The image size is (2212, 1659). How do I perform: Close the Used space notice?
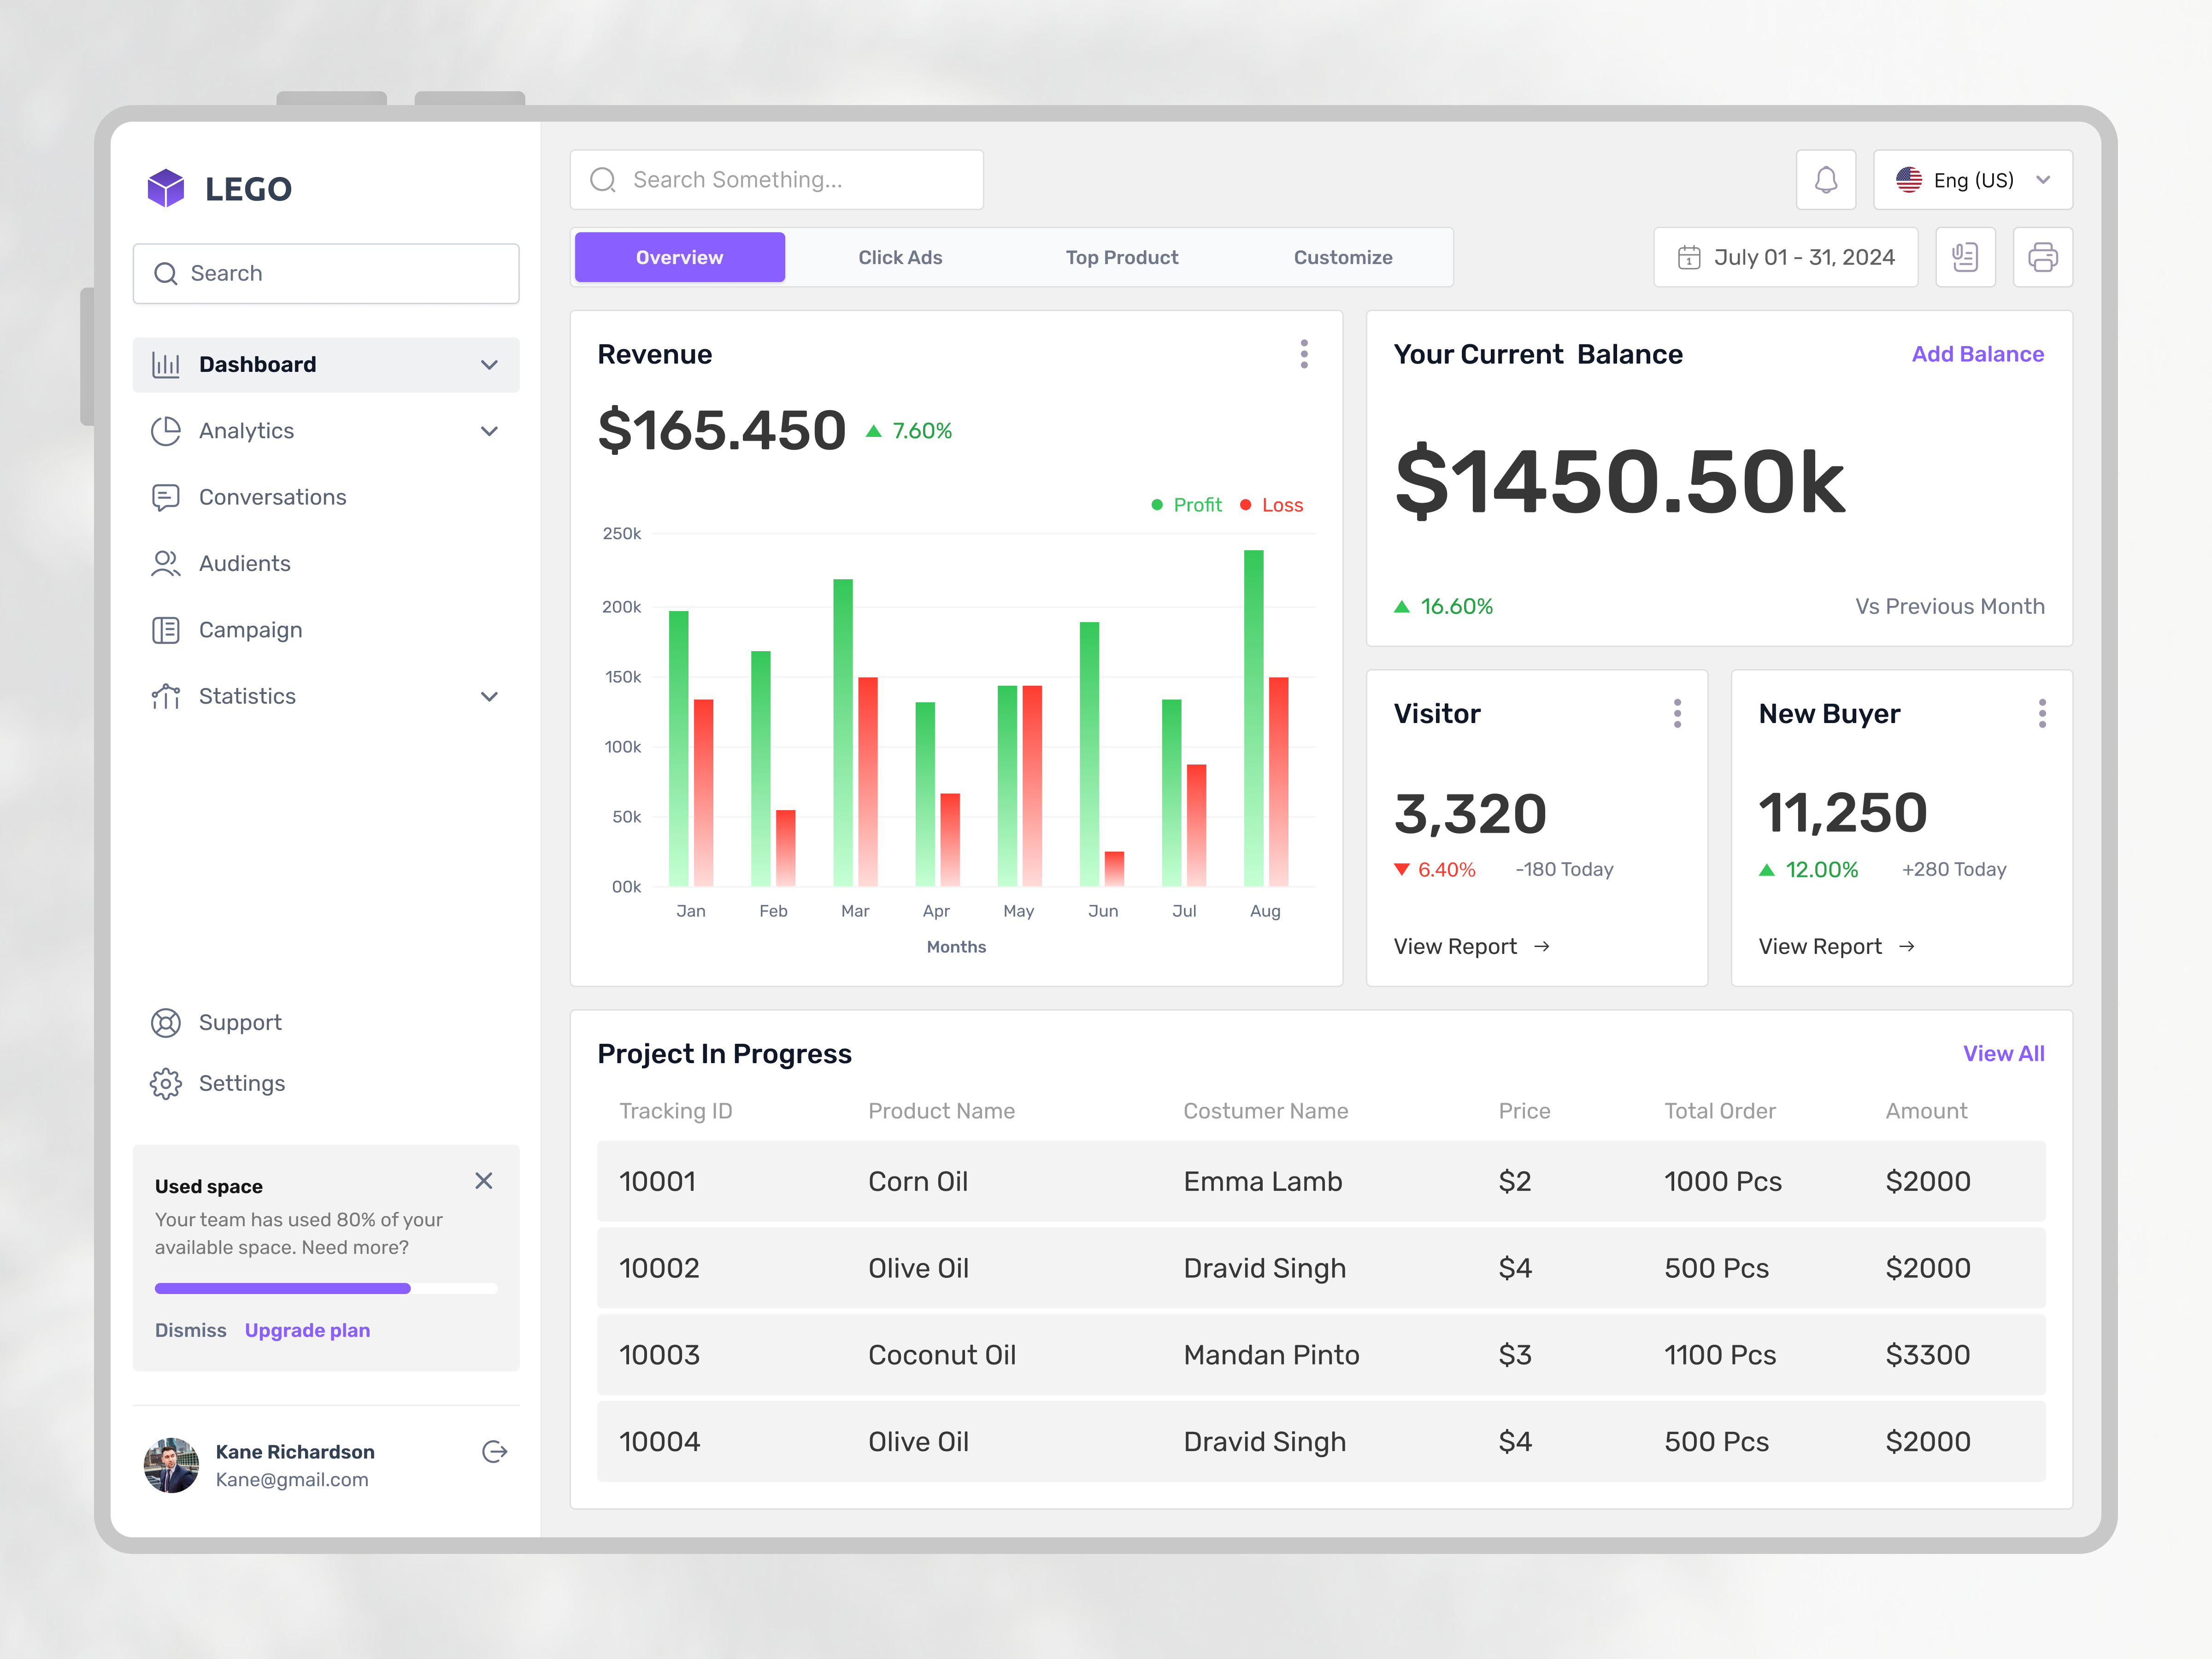(484, 1181)
